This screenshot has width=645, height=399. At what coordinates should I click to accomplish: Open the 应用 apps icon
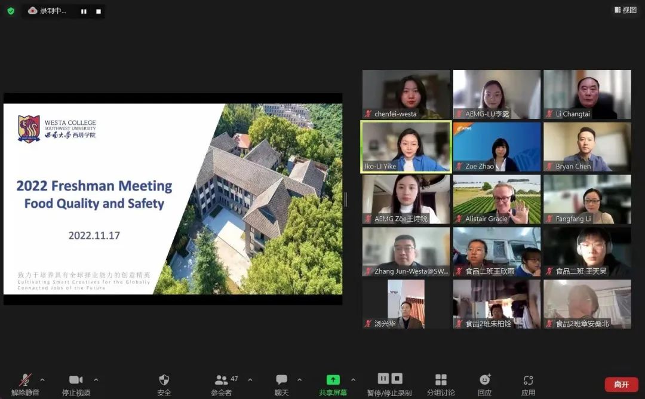[x=528, y=380]
